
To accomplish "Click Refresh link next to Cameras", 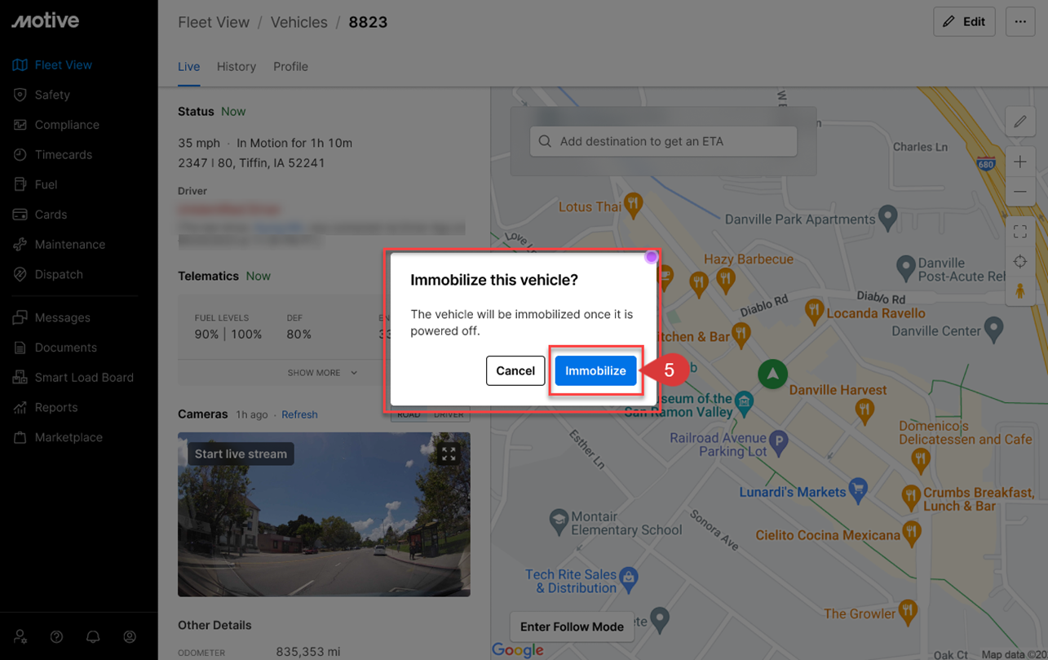I will tap(299, 414).
